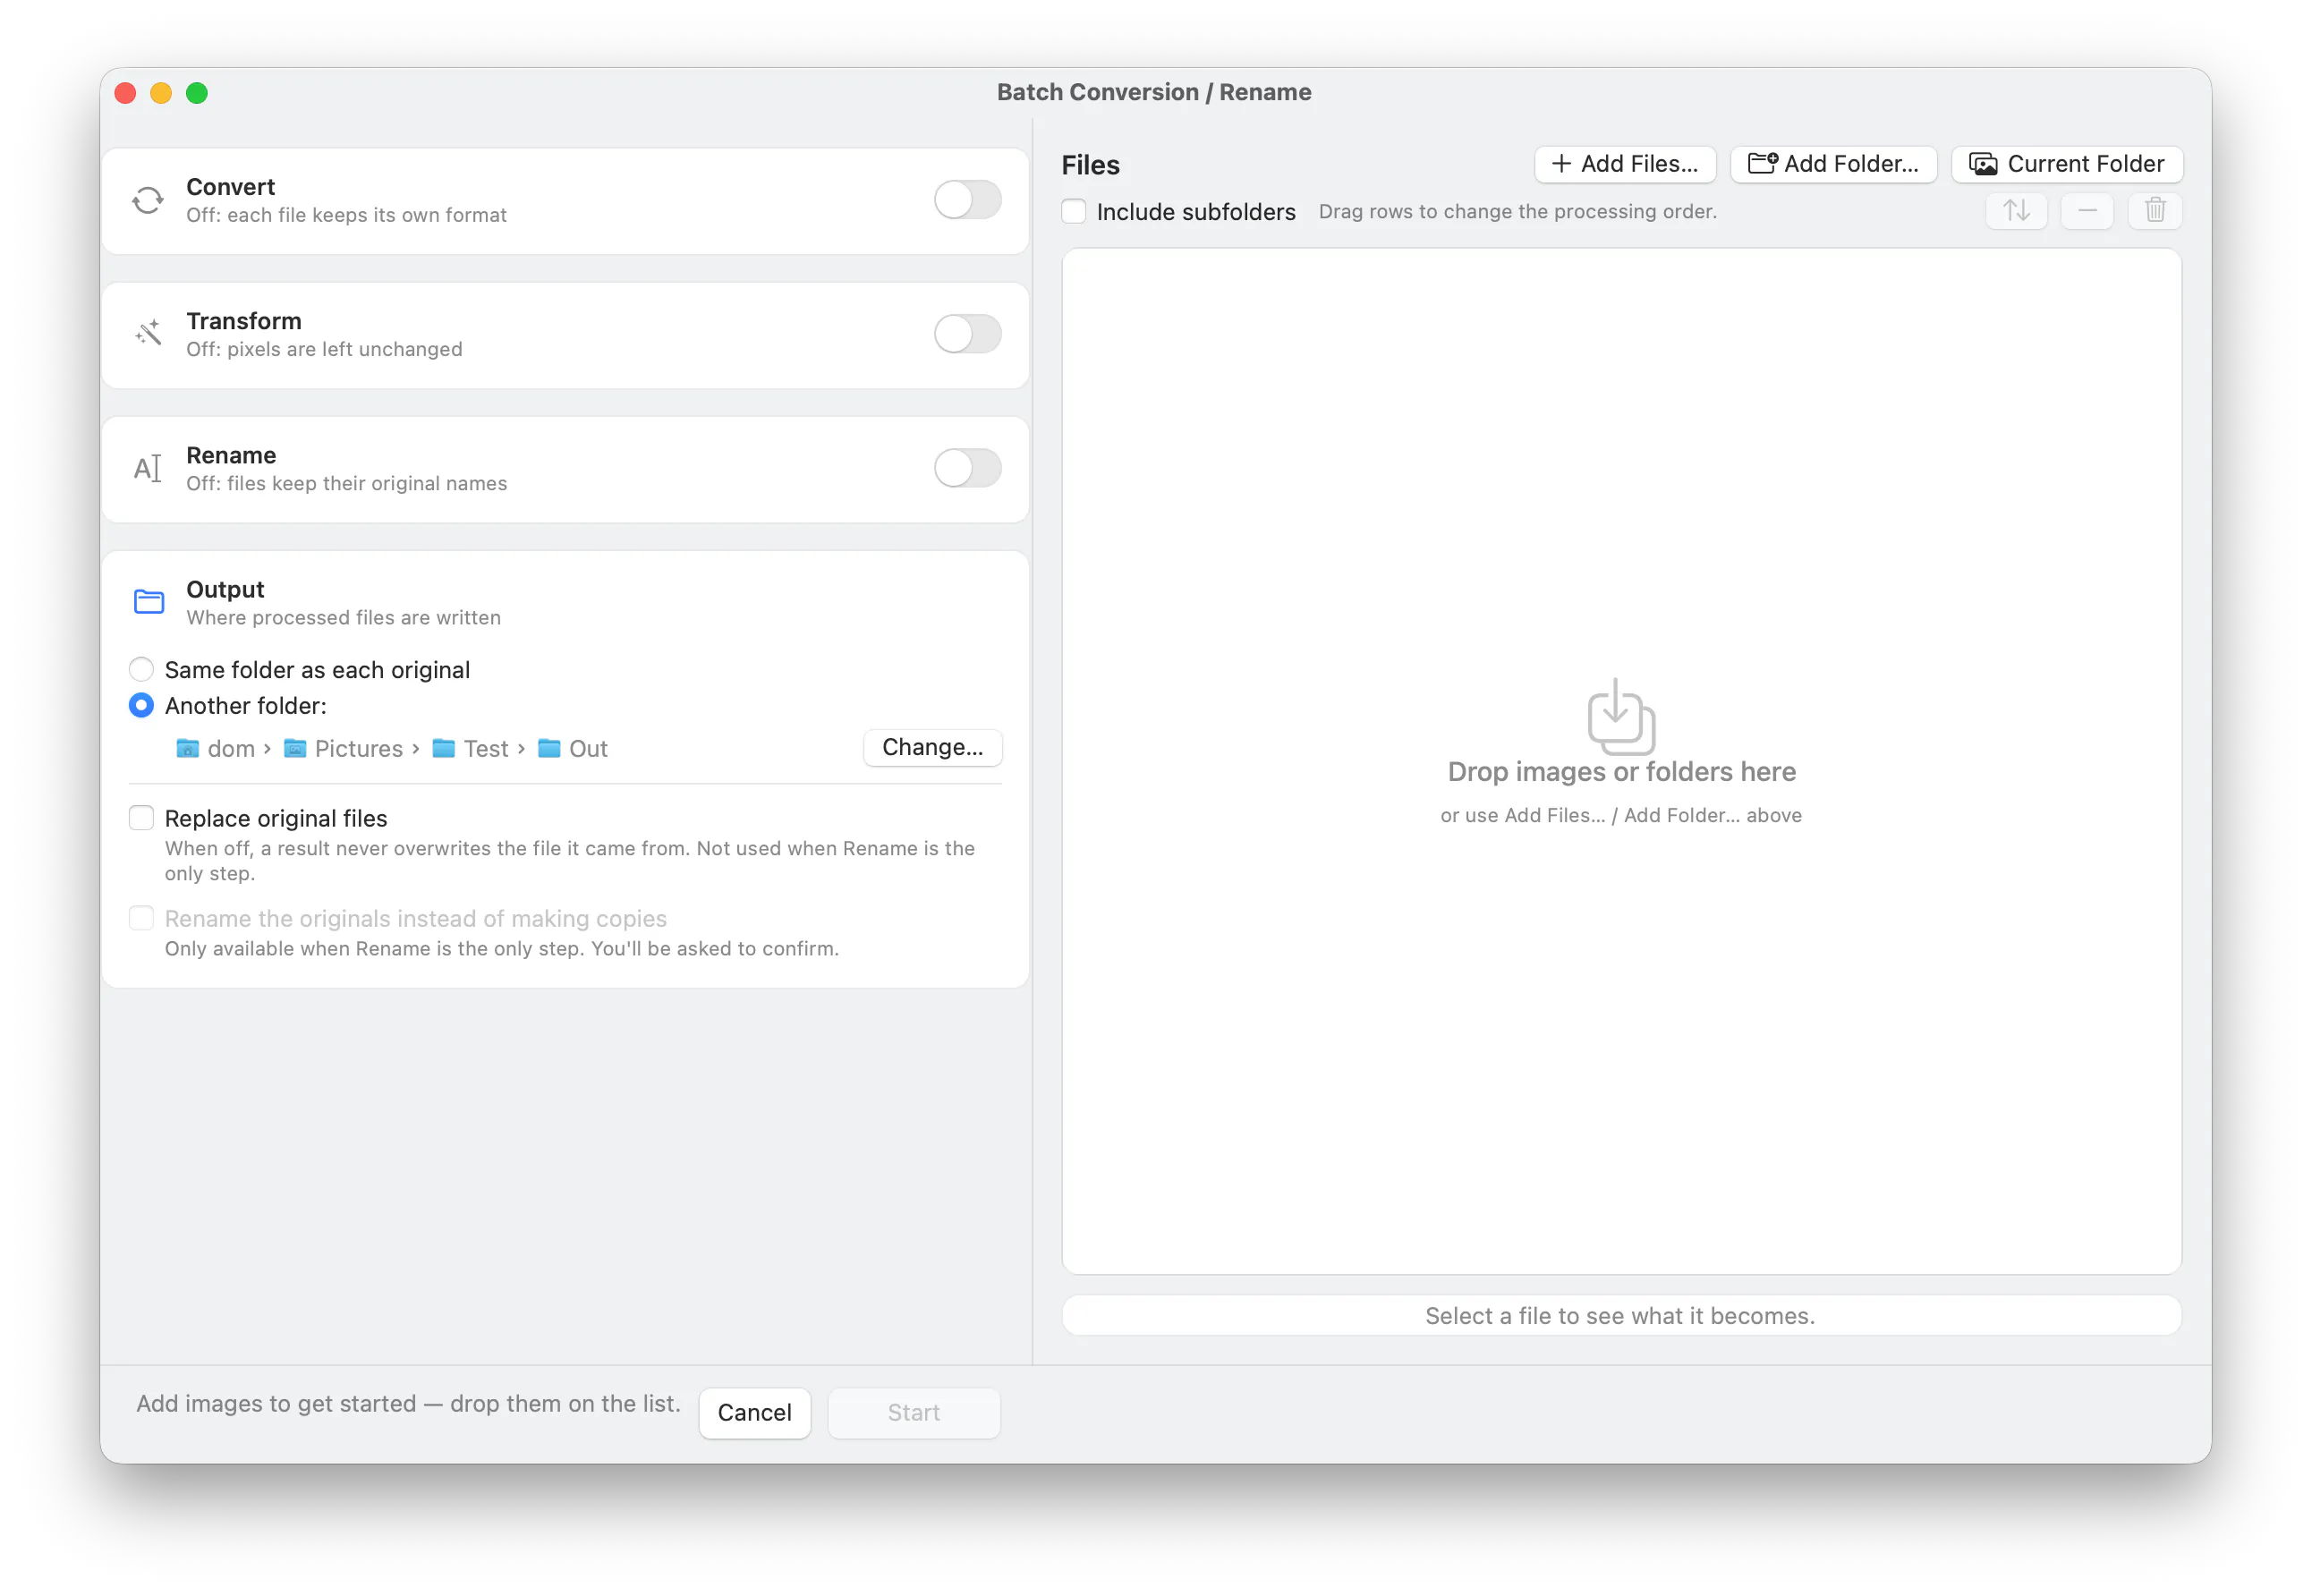Click the Start button
The image size is (2312, 1596).
pyautogui.click(x=914, y=1412)
